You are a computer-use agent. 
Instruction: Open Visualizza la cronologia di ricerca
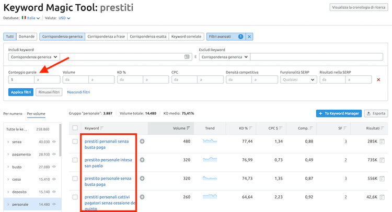(359, 7)
